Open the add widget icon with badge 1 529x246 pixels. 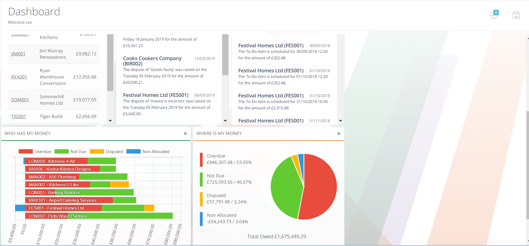[x=494, y=14]
